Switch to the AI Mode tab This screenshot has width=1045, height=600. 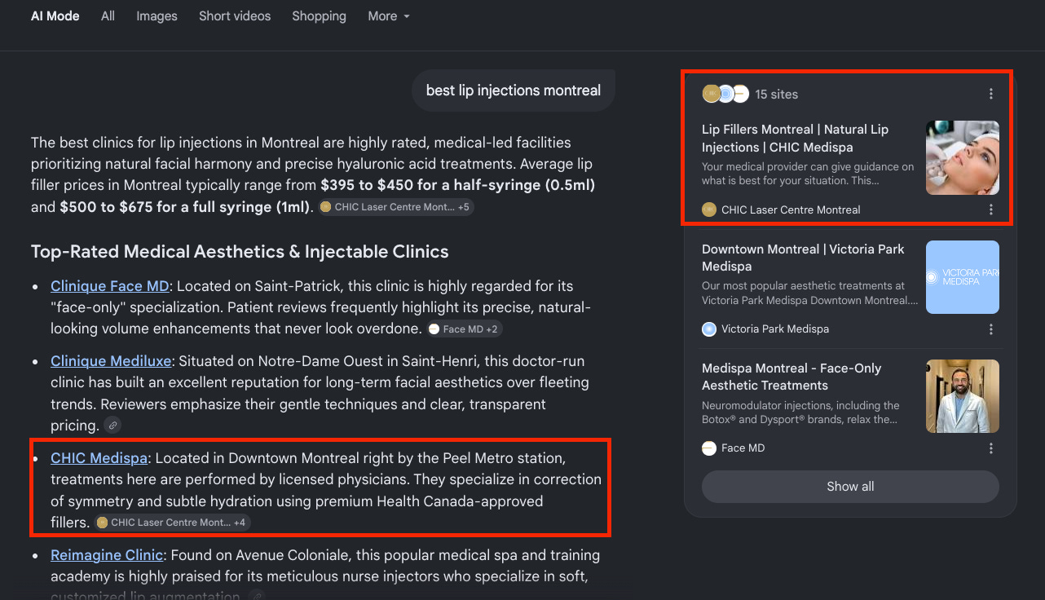[x=55, y=16]
